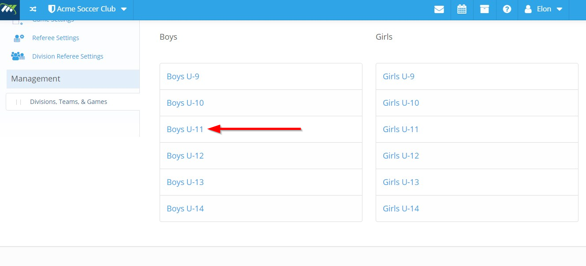The image size is (586, 266).
Task: Click the Referee Settings icon in sidebar
Action: pyautogui.click(x=19, y=38)
